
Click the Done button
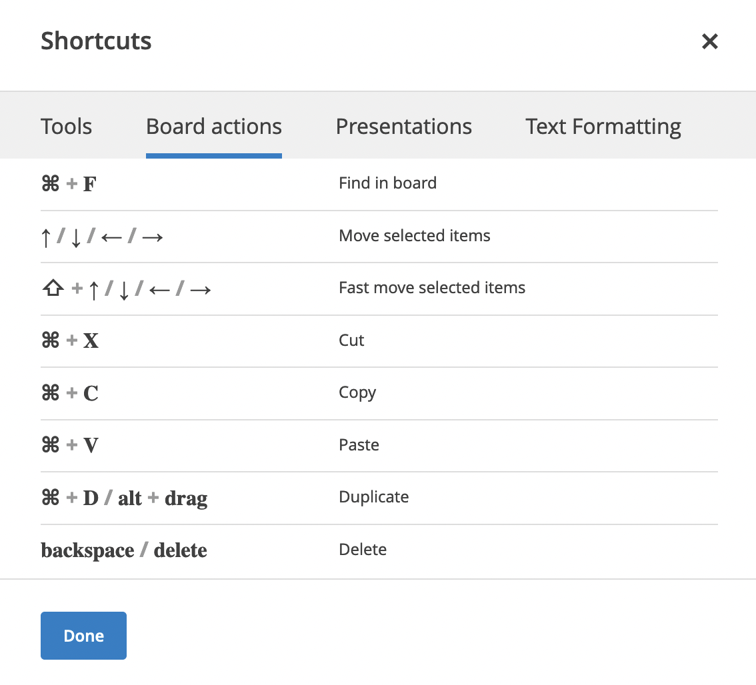(x=83, y=635)
